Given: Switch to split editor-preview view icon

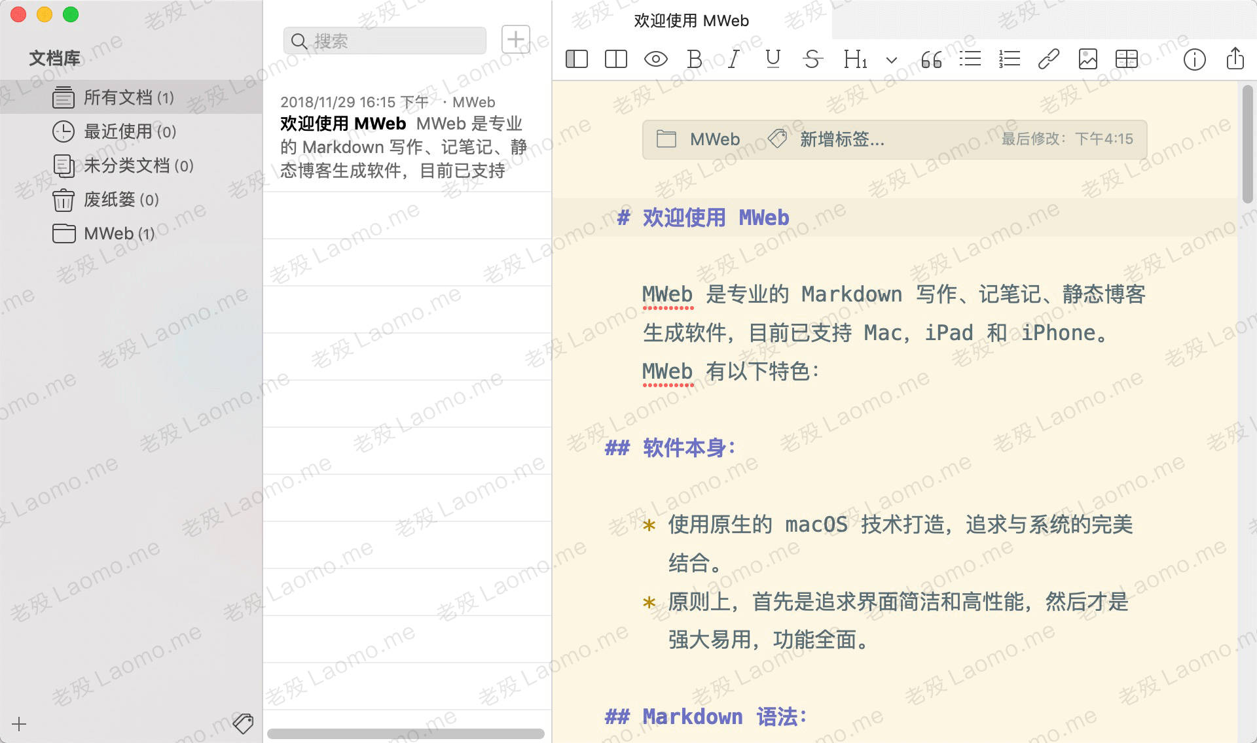Looking at the screenshot, I should [x=616, y=59].
